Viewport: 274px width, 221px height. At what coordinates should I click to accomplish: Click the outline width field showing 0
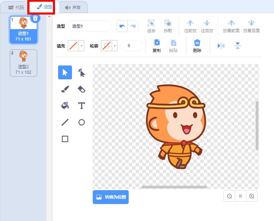131,46
